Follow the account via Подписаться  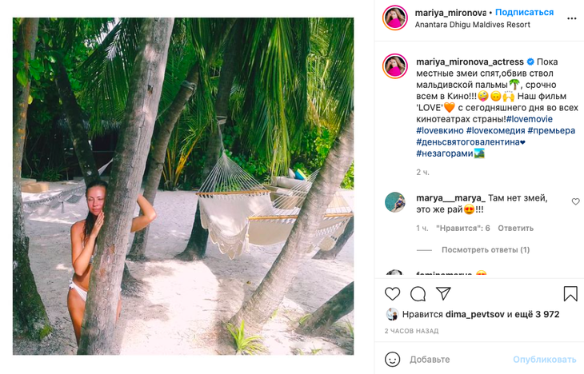[x=524, y=12]
